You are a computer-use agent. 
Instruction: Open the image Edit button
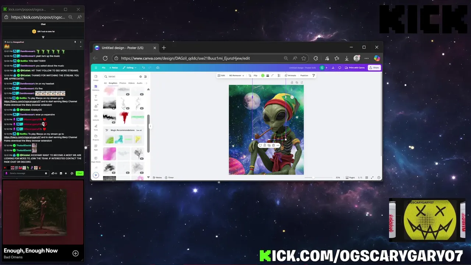coord(221,75)
